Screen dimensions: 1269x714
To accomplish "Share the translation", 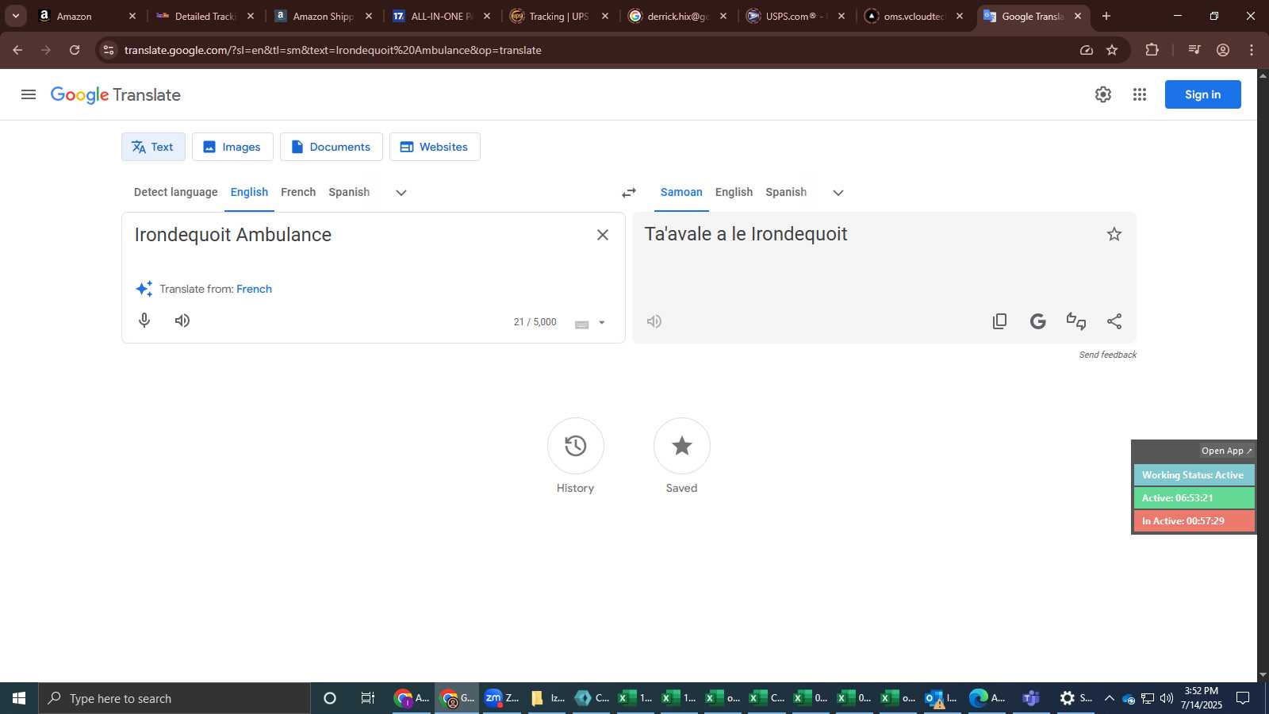I will 1114,321.
